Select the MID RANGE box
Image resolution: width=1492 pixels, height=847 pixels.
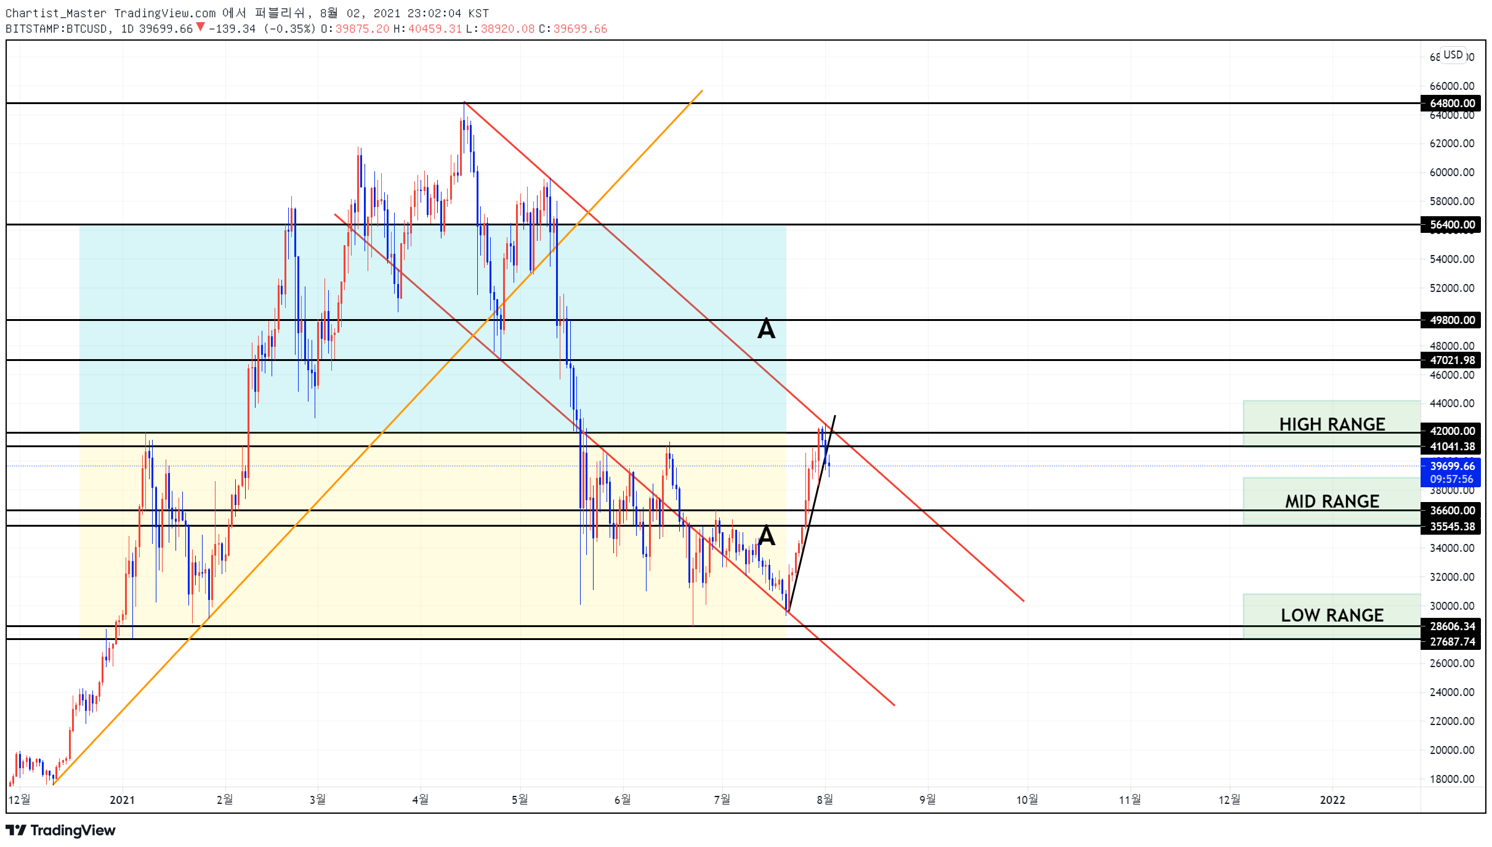[1332, 501]
